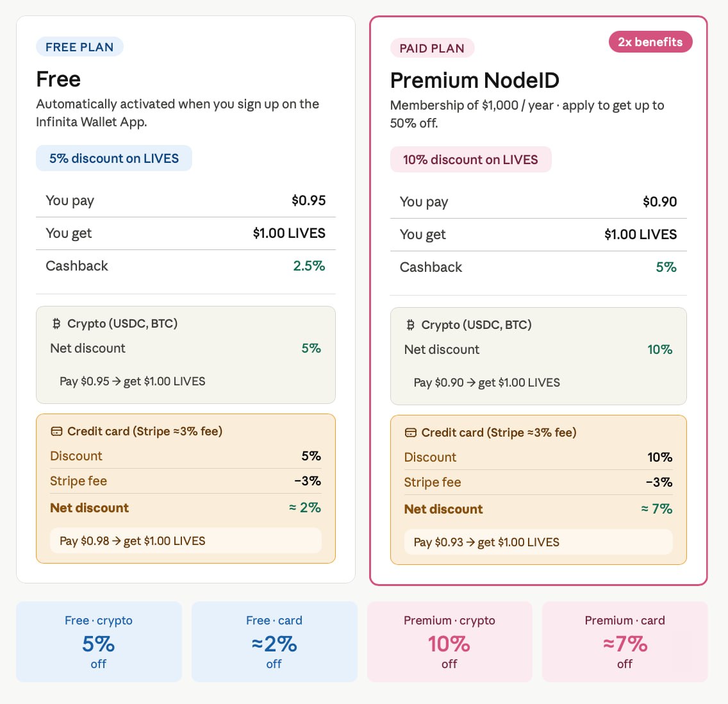
Task: Click the 10% discount on LIVES pill
Action: click(470, 160)
